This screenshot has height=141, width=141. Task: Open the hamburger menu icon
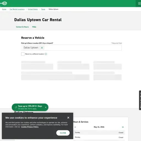[139, 3]
